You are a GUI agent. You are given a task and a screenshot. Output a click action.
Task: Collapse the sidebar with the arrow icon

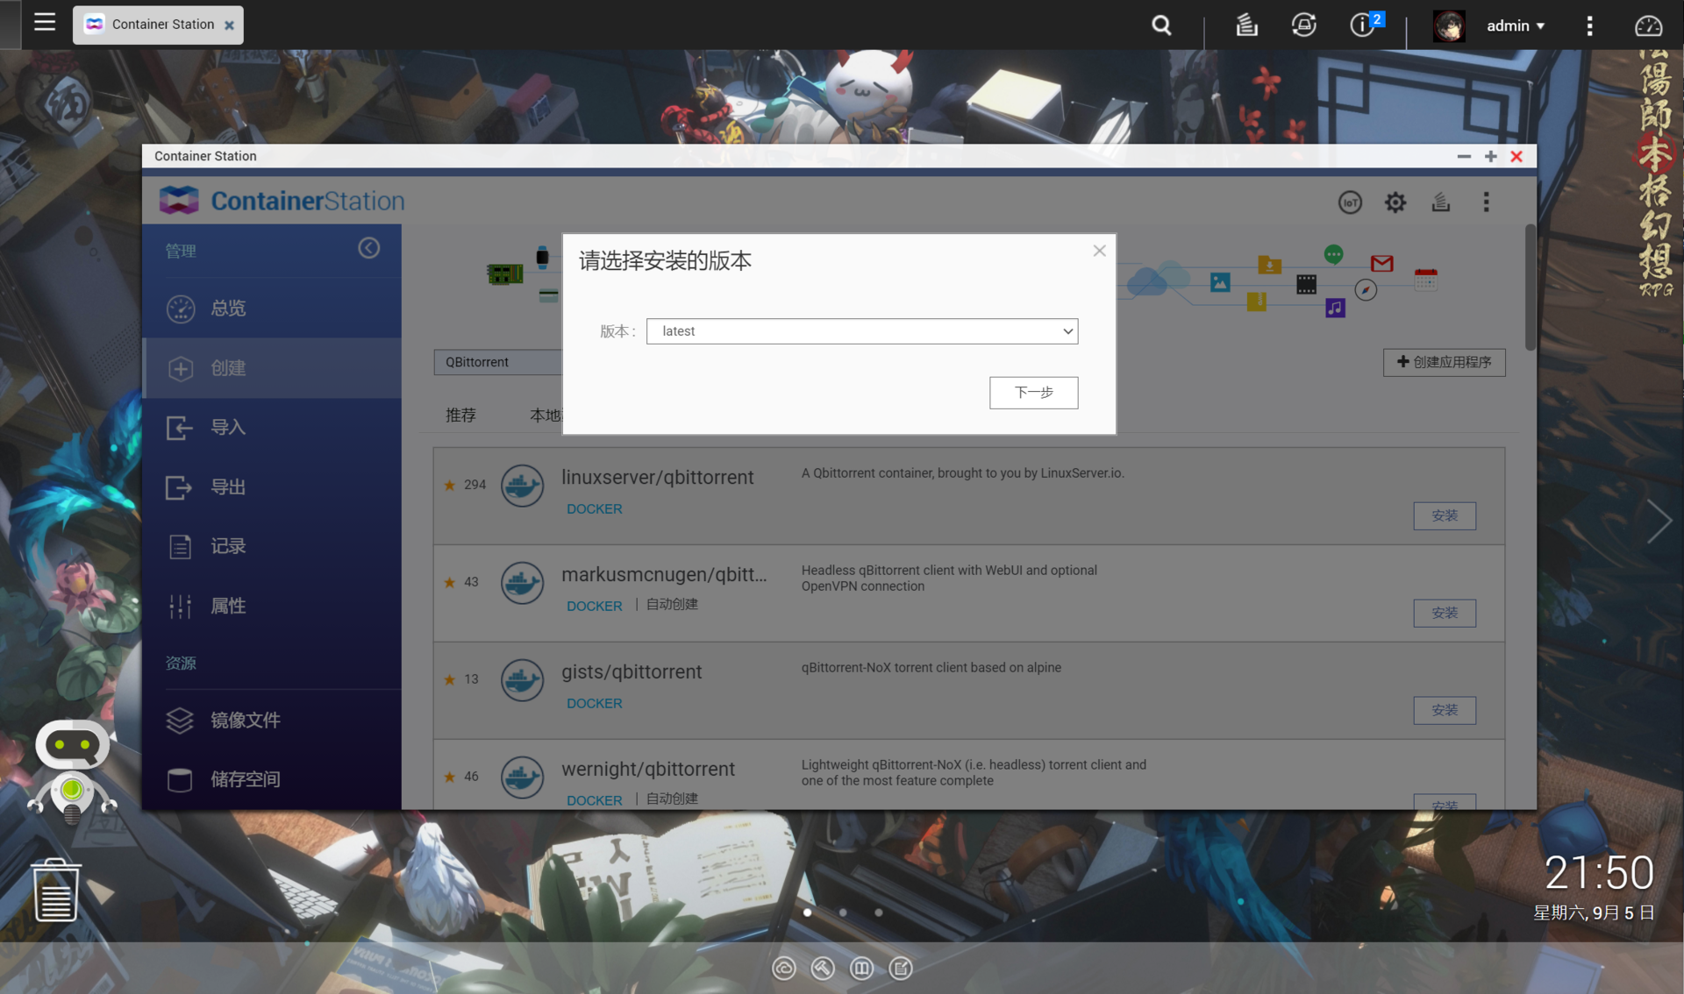368,249
